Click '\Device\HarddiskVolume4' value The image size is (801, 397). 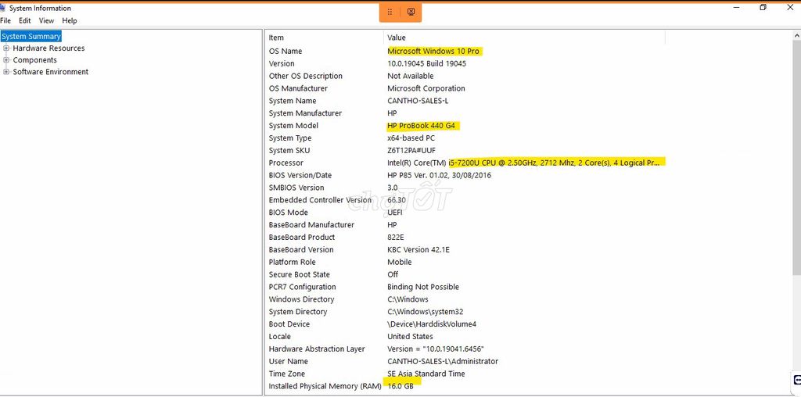(x=432, y=324)
